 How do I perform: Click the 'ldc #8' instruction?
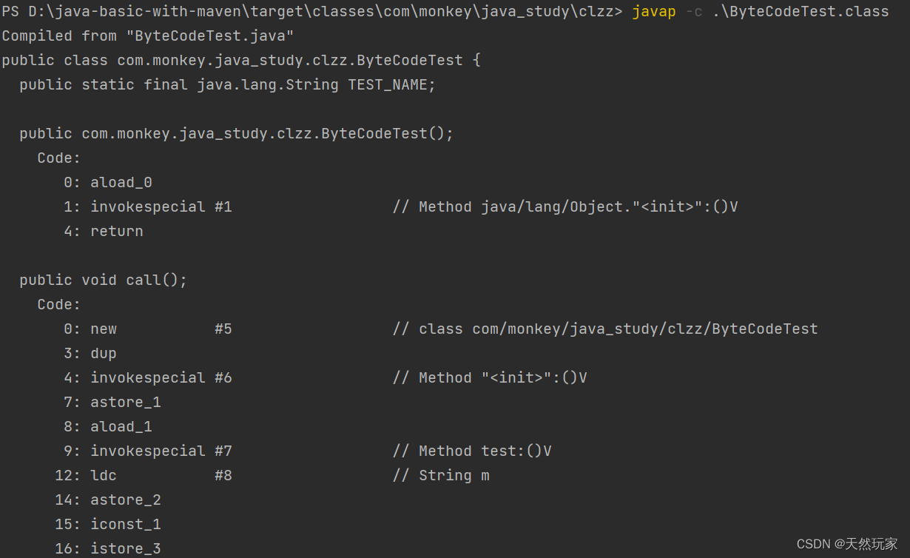161,476
